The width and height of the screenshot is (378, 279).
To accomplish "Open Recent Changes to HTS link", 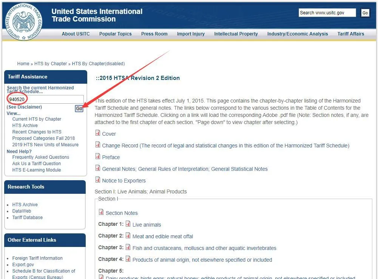I will 37,132.
